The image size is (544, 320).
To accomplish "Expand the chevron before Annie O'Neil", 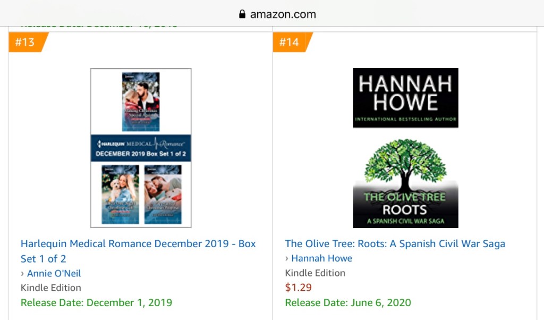I will tap(22, 273).
